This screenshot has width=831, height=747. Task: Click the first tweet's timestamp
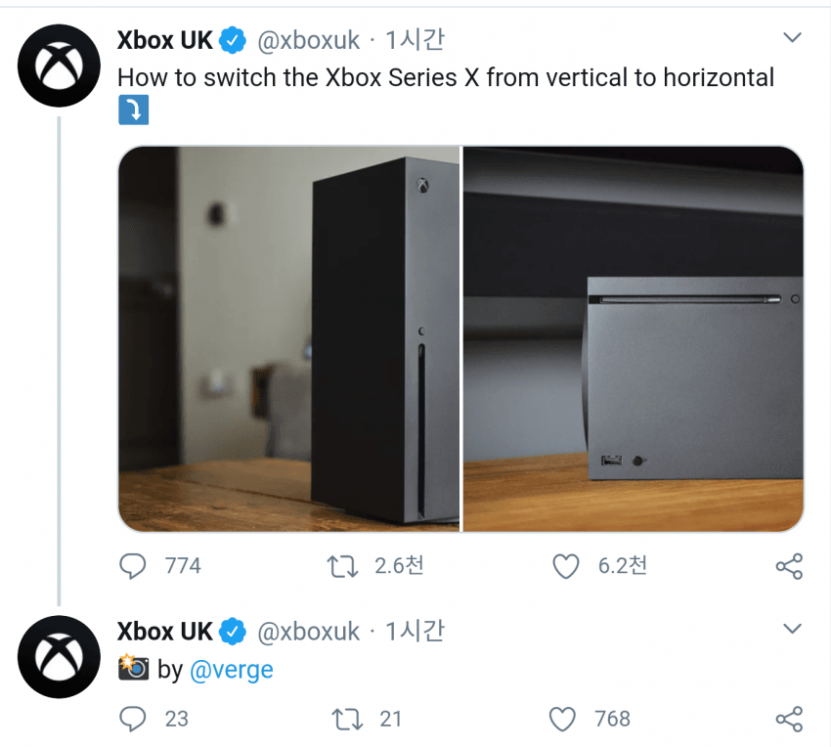[x=415, y=40]
